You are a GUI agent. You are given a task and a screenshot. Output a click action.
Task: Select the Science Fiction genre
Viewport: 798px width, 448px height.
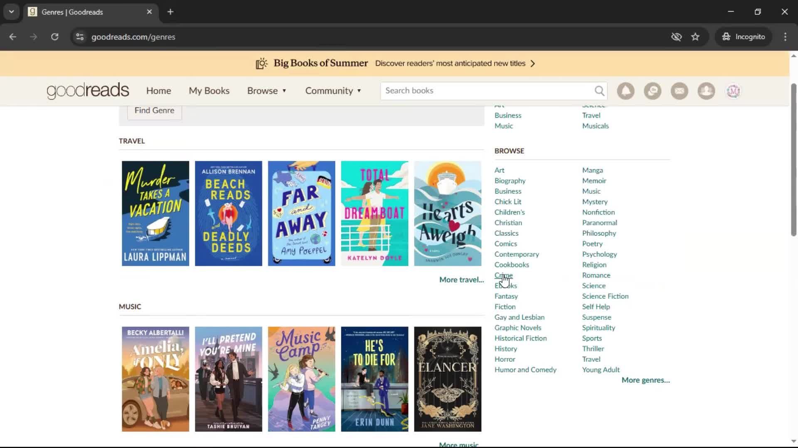[x=605, y=297]
